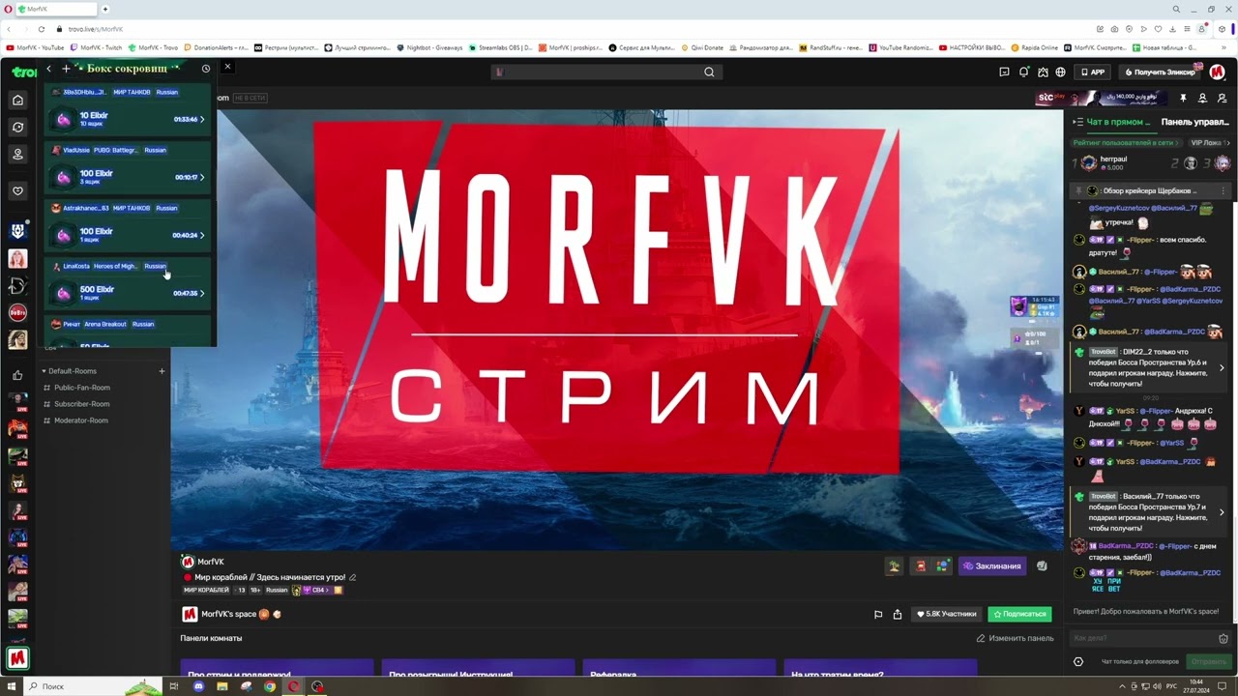Click the APP download button

(1093, 72)
